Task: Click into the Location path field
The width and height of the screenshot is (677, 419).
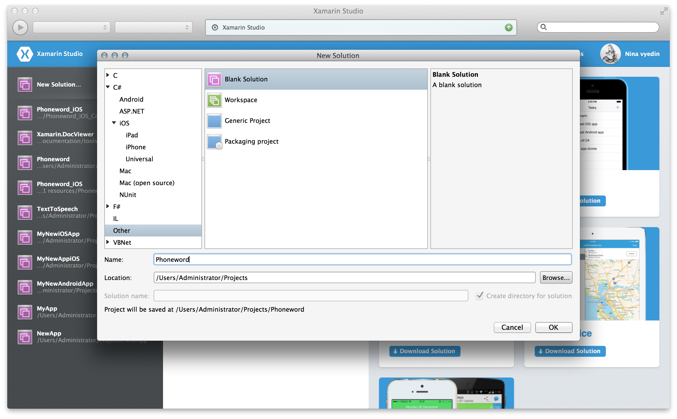Action: [x=344, y=278]
